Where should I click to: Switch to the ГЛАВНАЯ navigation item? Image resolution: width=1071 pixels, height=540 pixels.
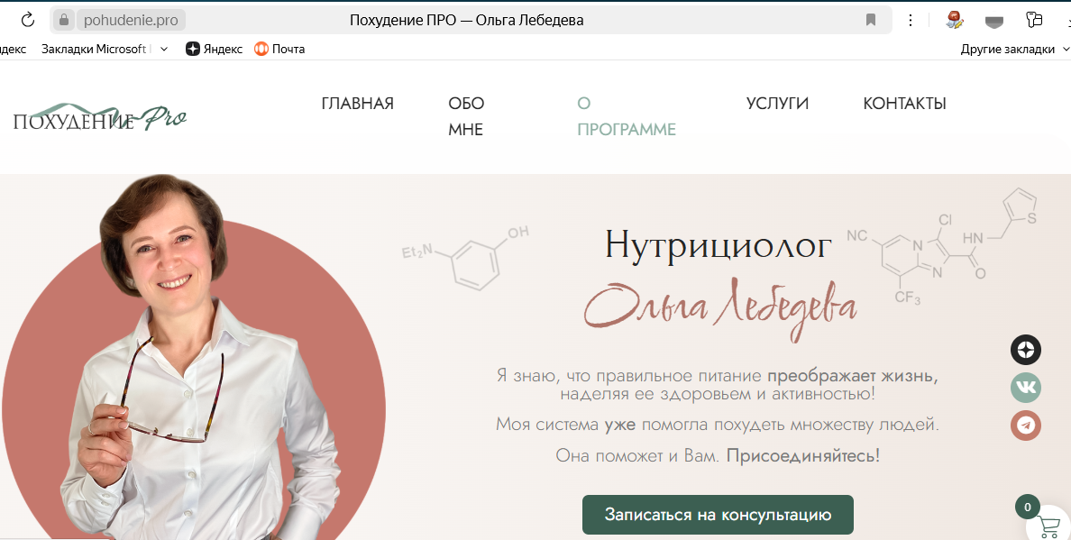coord(357,104)
